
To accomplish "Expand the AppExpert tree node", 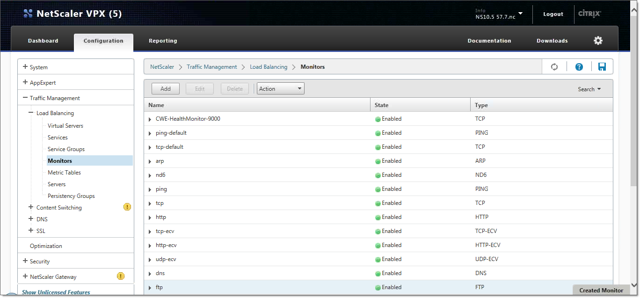I will (25, 82).
